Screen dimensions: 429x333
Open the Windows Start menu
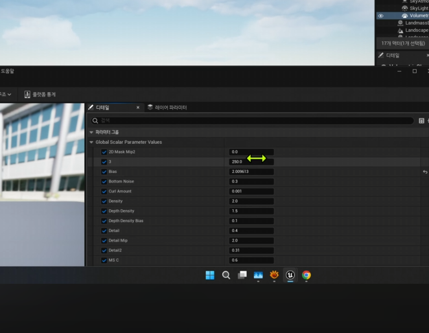pos(210,275)
